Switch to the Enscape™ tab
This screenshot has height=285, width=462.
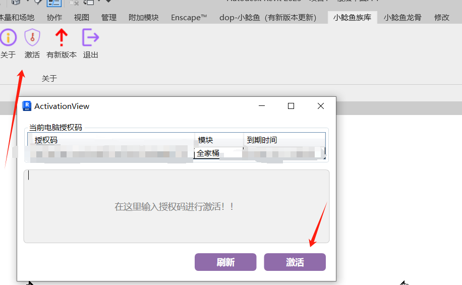[189, 17]
